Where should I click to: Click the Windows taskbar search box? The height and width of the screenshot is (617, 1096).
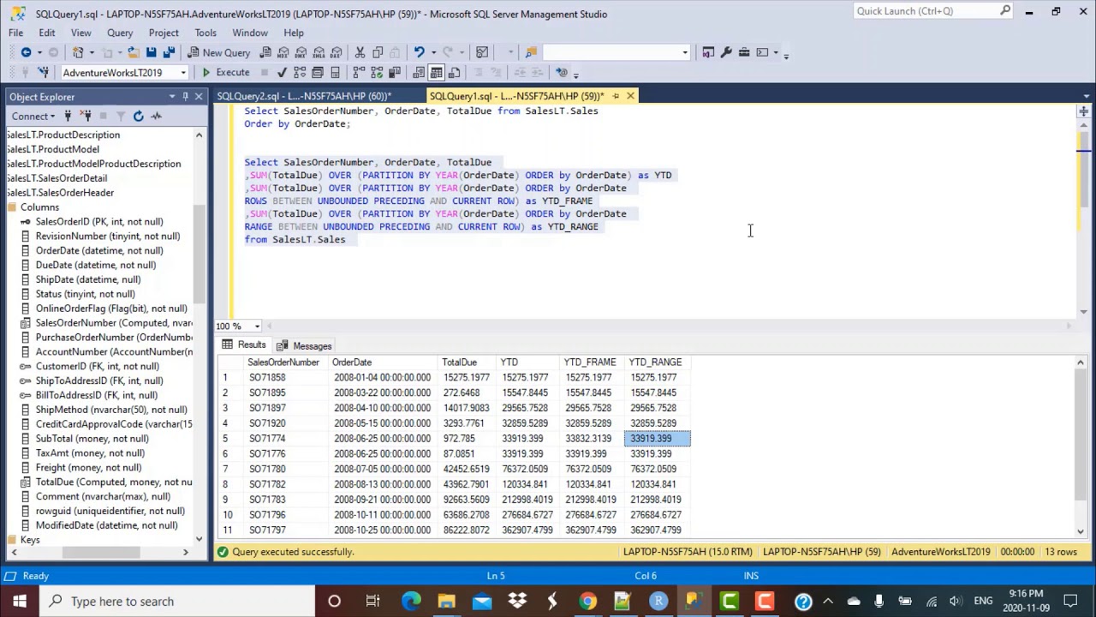(178, 601)
